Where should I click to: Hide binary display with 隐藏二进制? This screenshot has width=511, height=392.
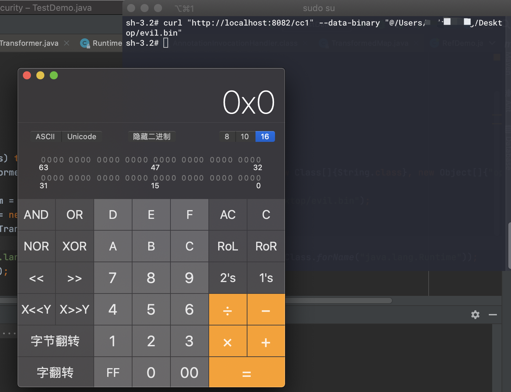pyautogui.click(x=152, y=136)
